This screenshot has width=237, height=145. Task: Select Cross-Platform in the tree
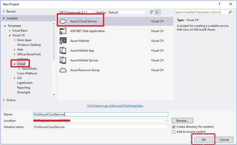point(27,73)
